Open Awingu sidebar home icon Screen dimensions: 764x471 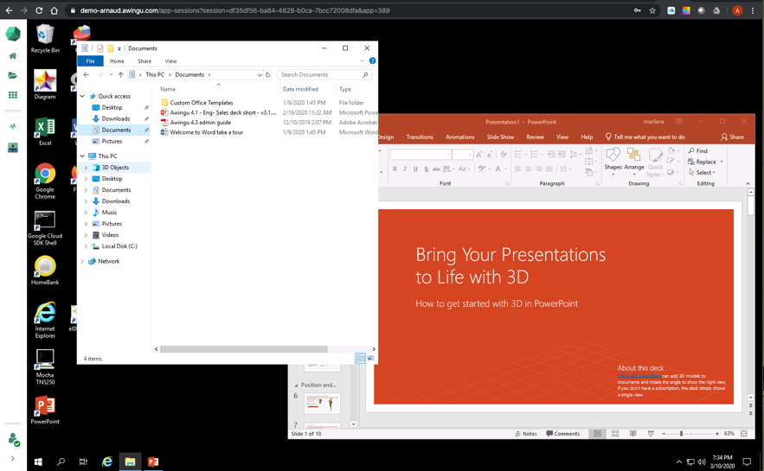13,56
